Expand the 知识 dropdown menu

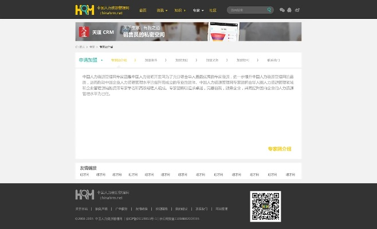click(x=180, y=10)
